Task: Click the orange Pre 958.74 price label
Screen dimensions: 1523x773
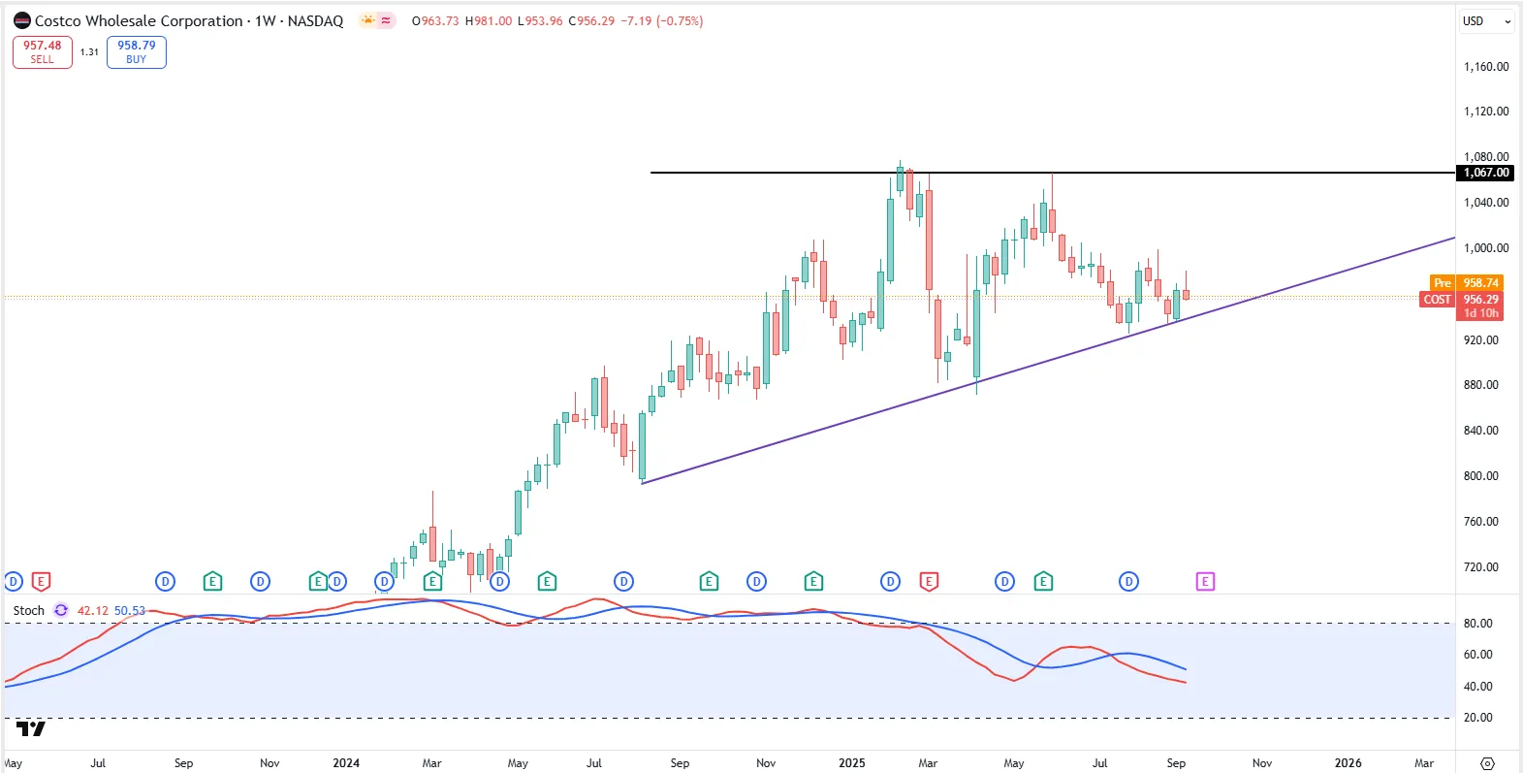Action: (x=1467, y=283)
